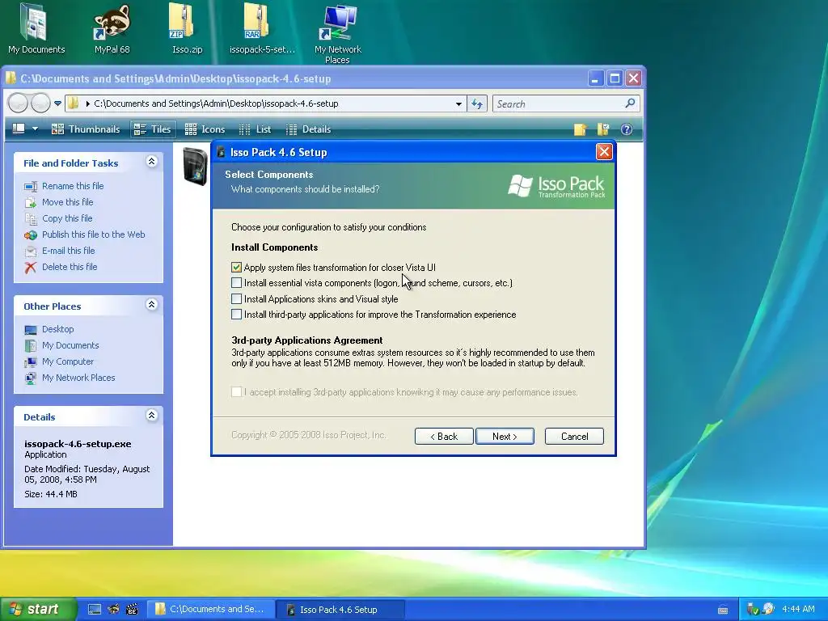The width and height of the screenshot is (828, 621).
Task: Click Delete this file link
Action: (x=70, y=267)
